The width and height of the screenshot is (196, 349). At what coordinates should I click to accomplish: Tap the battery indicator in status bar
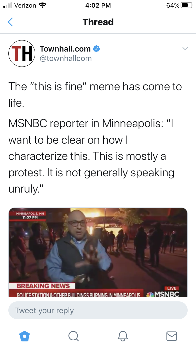coord(186,5)
